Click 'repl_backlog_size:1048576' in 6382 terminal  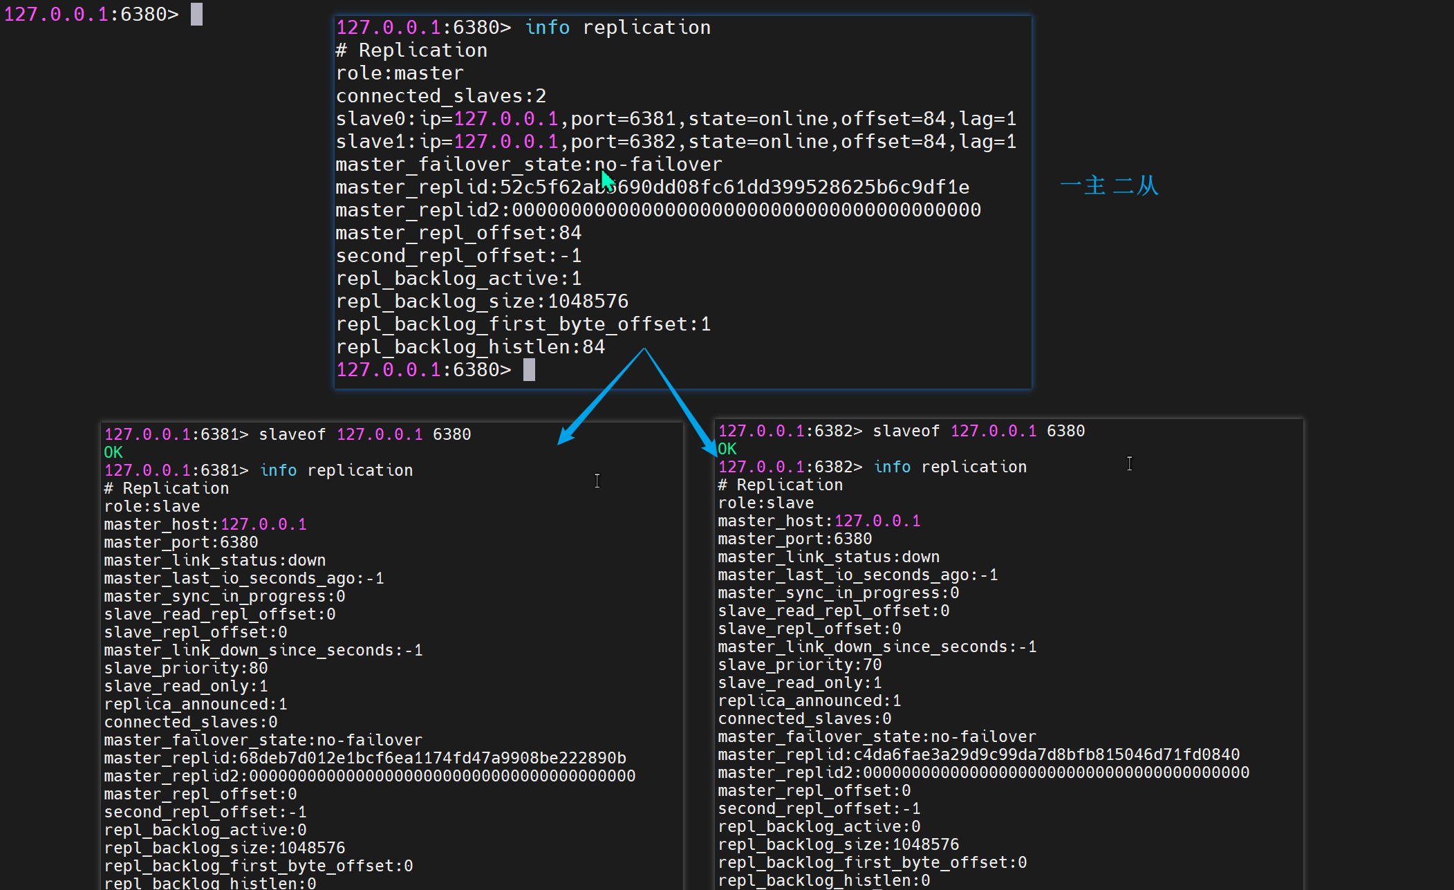pos(839,844)
